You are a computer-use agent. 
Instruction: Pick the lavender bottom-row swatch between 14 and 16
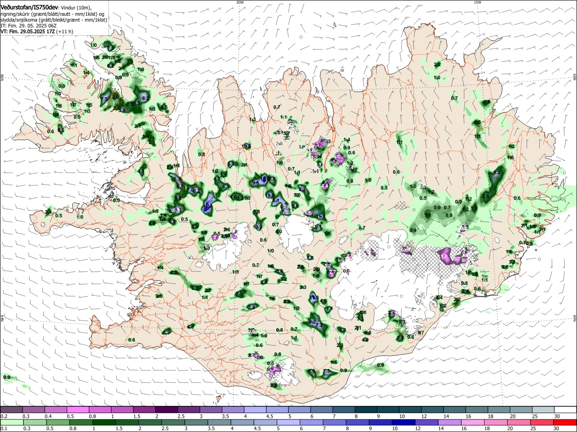click(449, 422)
